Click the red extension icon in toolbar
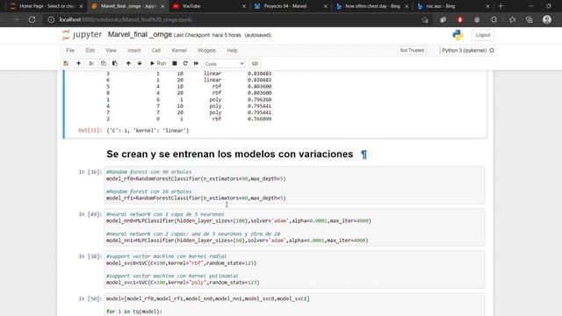The width and height of the screenshot is (562, 316). (460, 20)
